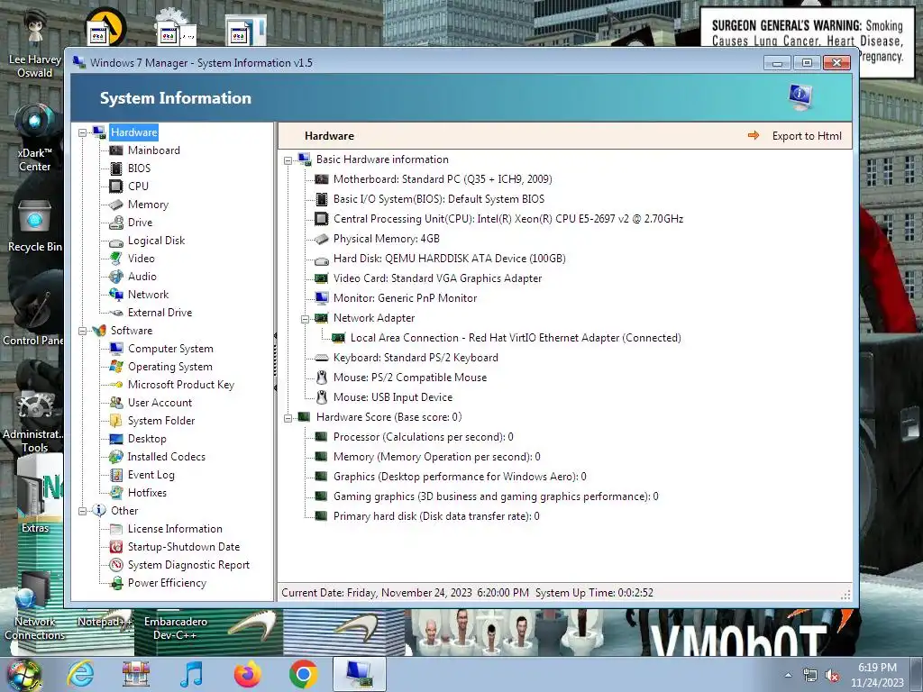Select Monitor: Generic PnP Monitor row

pyautogui.click(x=405, y=298)
